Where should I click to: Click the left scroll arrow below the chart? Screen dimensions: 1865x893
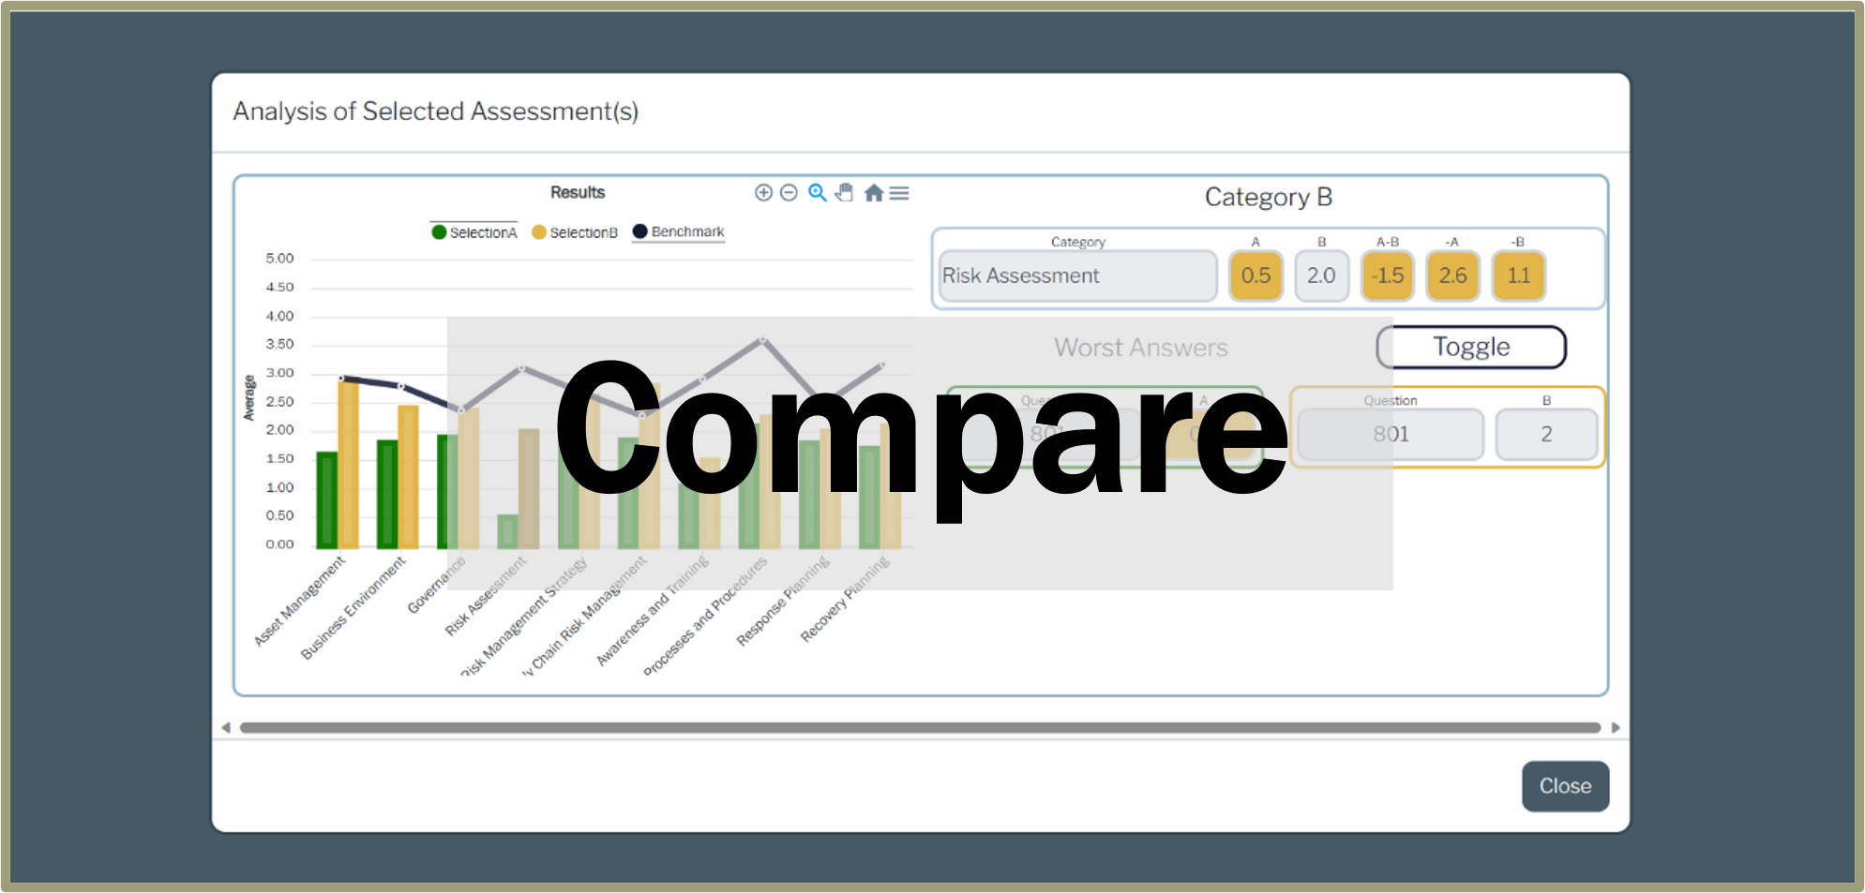[224, 726]
